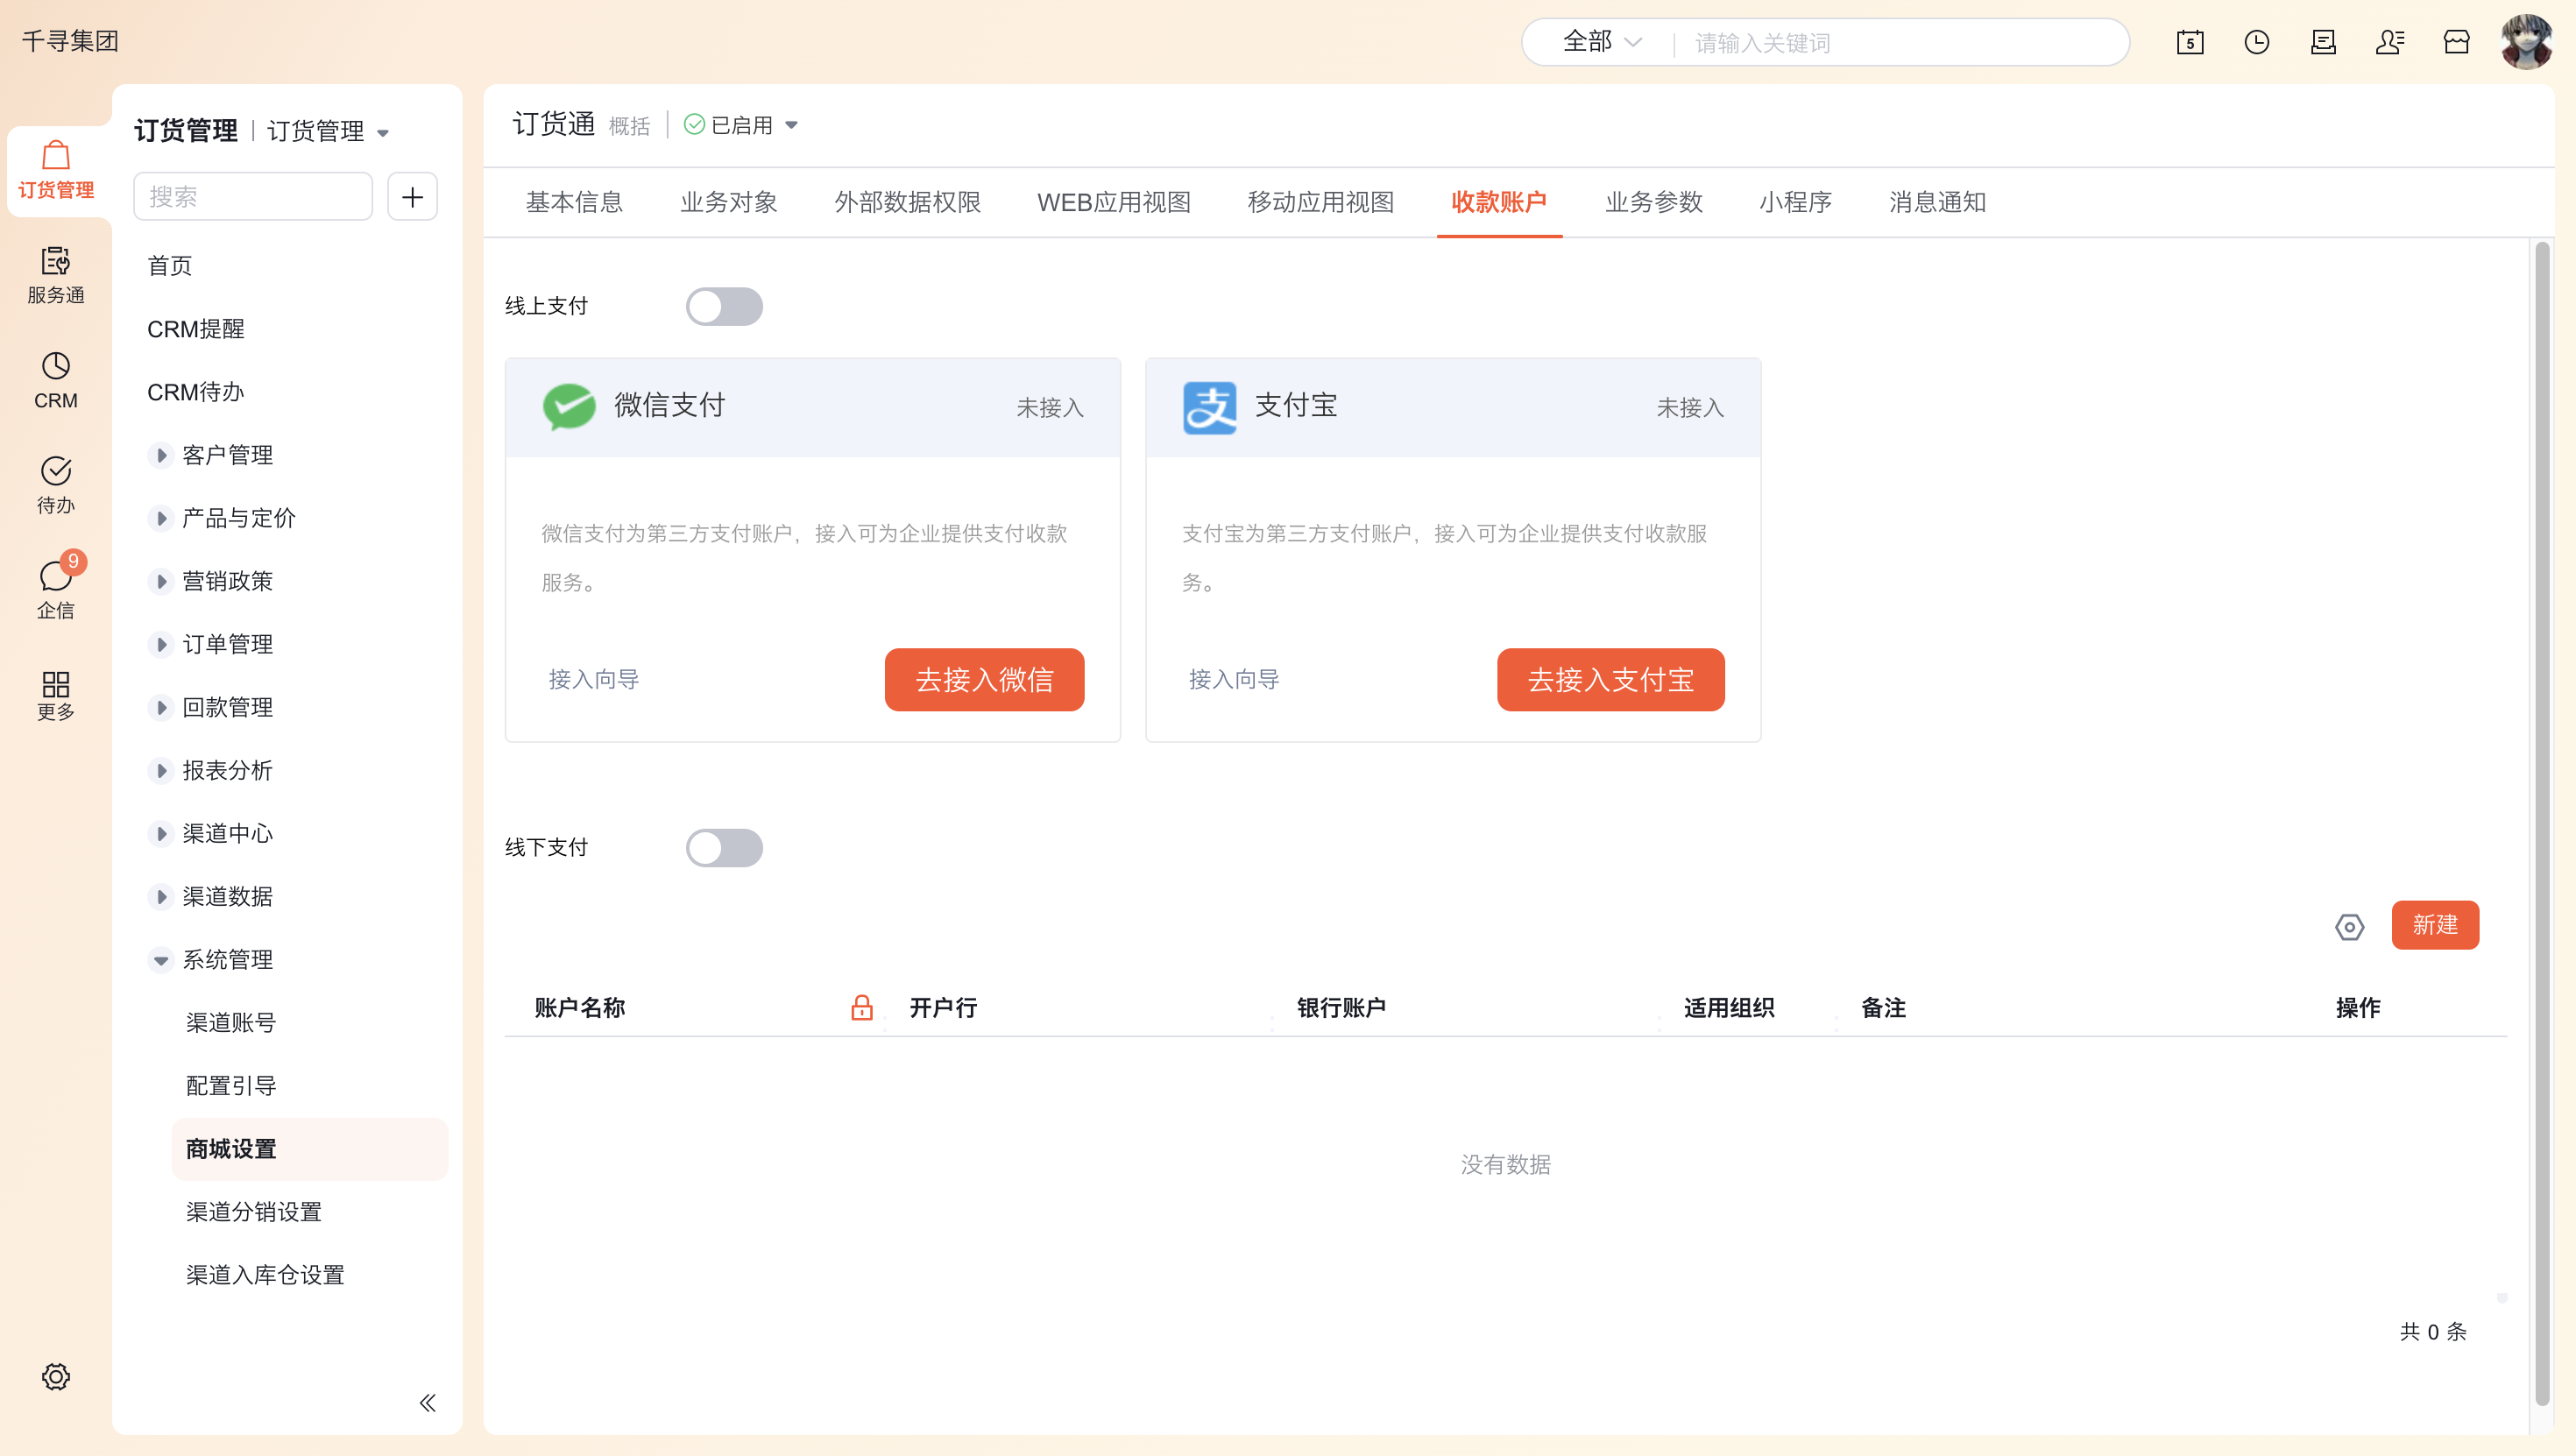The height and width of the screenshot is (1456, 2576).
Task: Open the contacts icon in top bar
Action: point(2390,42)
